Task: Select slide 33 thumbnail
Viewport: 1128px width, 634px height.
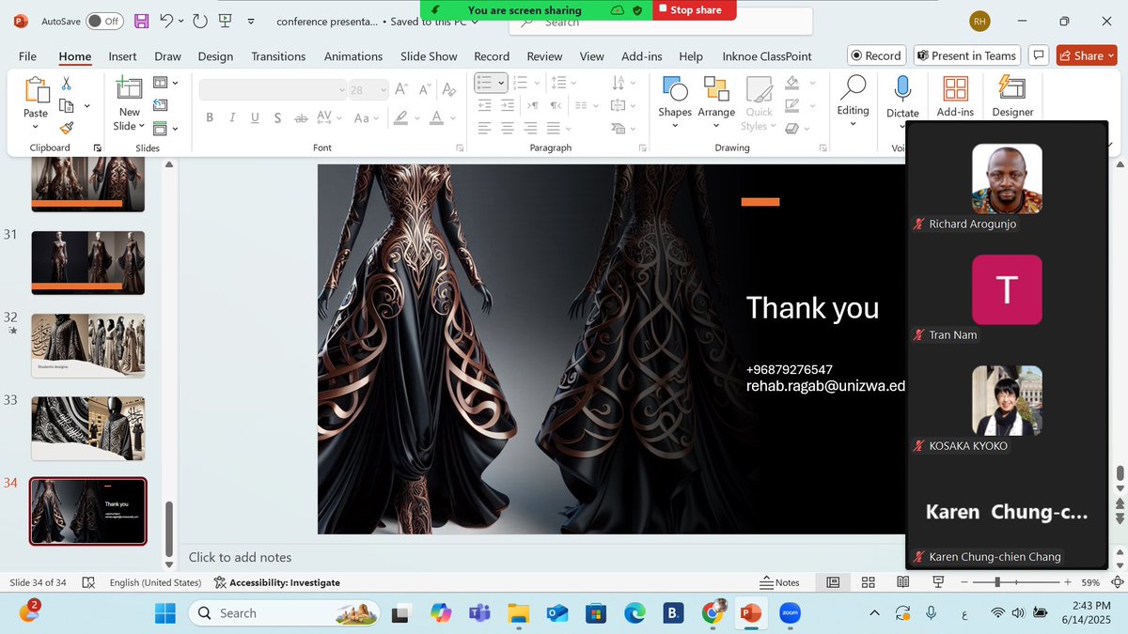Action: [x=88, y=428]
